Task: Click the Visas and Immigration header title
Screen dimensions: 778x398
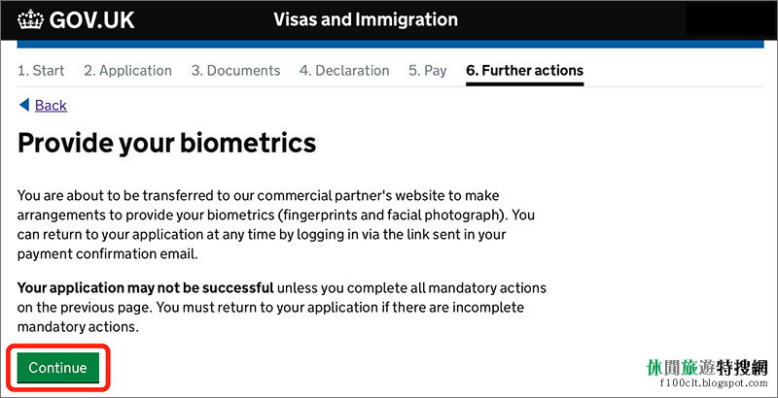Action: pos(366,19)
